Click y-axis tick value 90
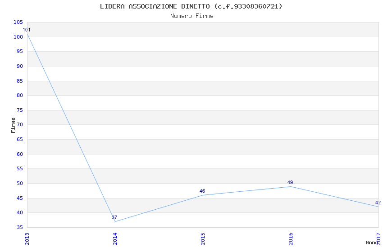Viewport: 383px width, 247px height. coord(20,66)
